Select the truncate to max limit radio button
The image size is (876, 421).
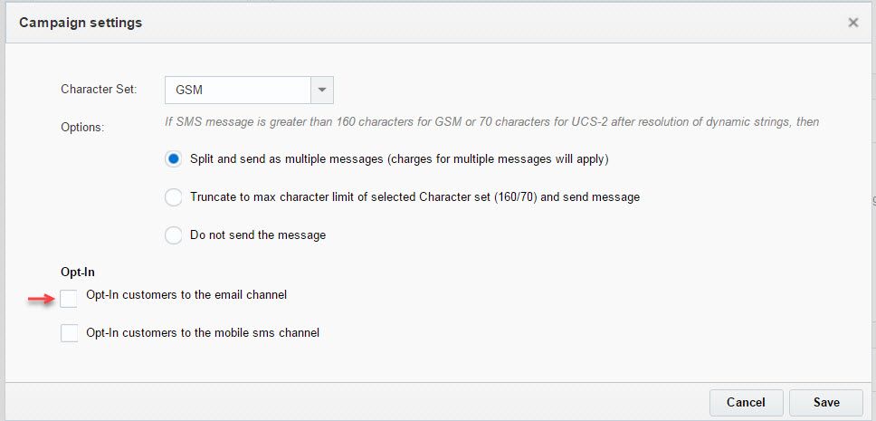[x=174, y=197]
